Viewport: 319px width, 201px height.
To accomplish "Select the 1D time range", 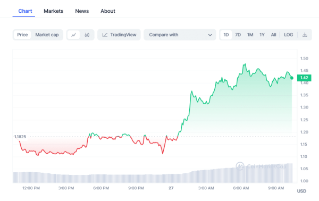I will tap(226, 35).
